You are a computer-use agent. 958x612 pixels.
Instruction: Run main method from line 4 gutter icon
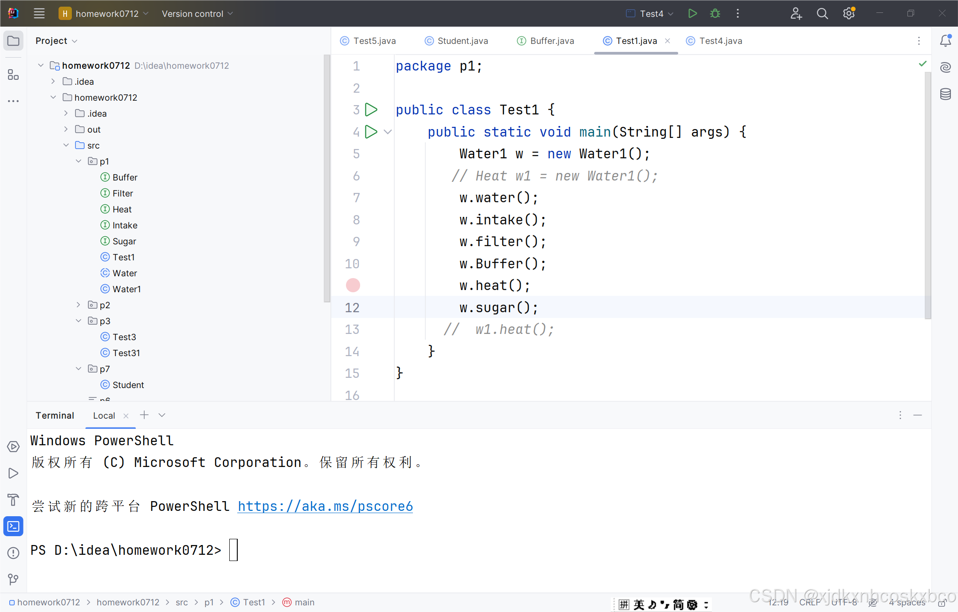371,132
